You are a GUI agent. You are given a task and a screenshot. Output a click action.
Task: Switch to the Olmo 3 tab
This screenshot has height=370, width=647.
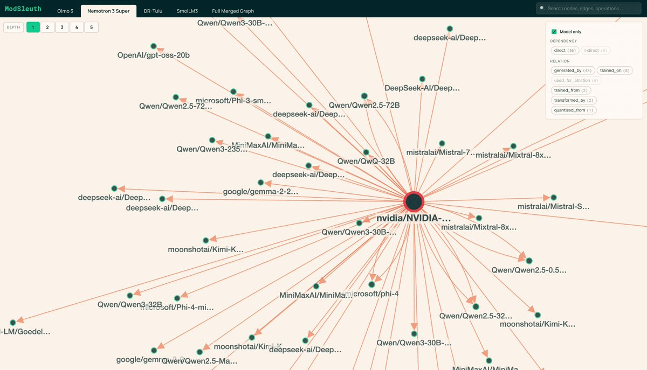coord(65,11)
